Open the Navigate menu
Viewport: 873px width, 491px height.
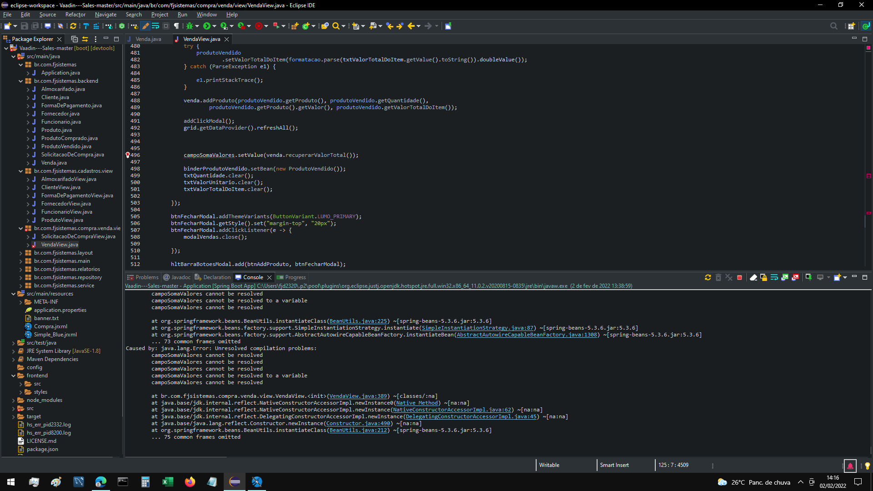click(105, 15)
